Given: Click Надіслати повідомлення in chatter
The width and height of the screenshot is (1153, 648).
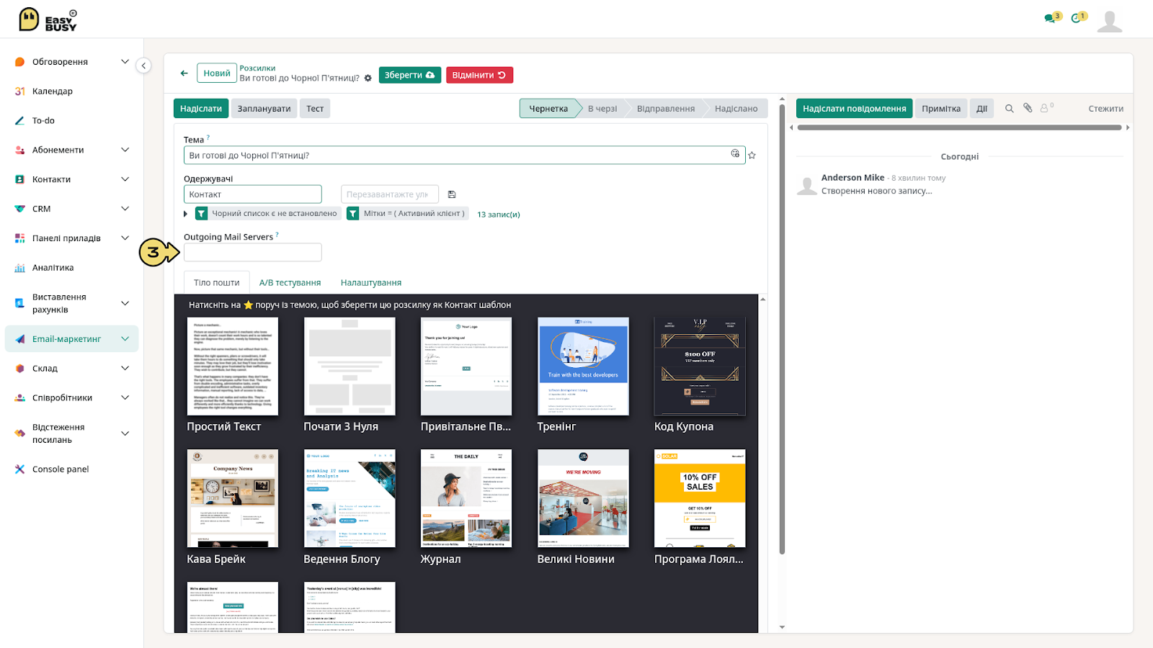Looking at the screenshot, I should coord(854,109).
